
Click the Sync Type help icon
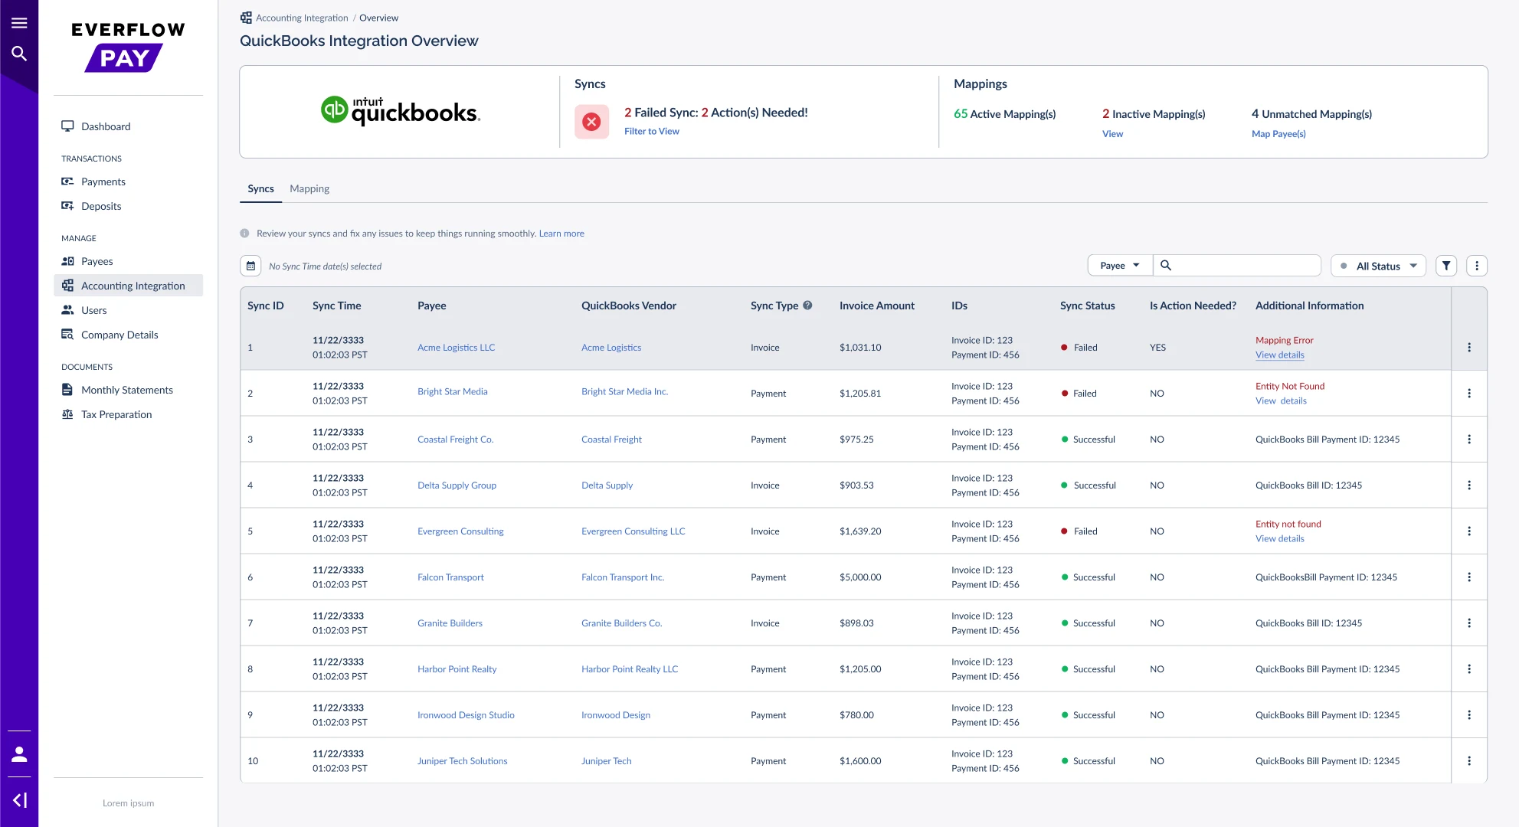pyautogui.click(x=807, y=306)
